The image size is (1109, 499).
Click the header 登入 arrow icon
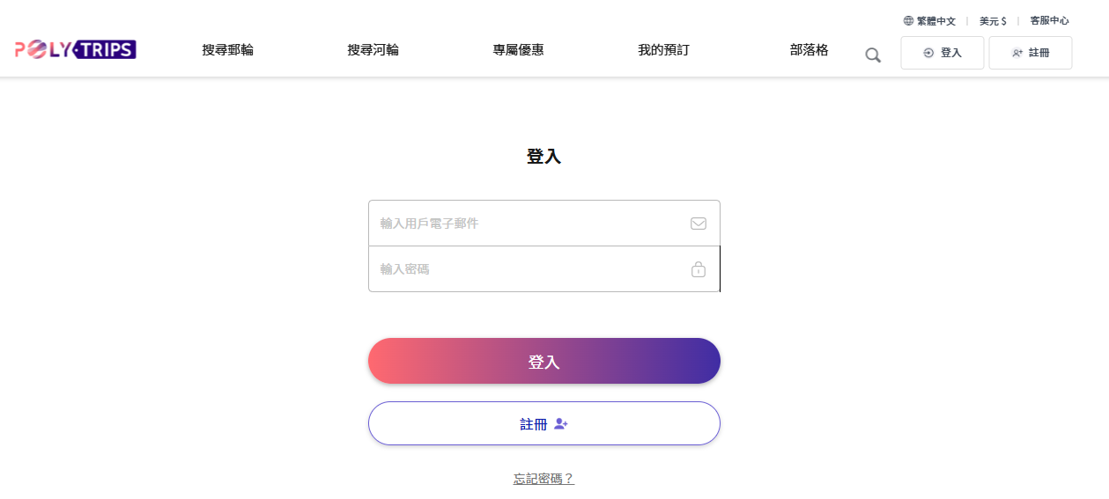tap(928, 53)
